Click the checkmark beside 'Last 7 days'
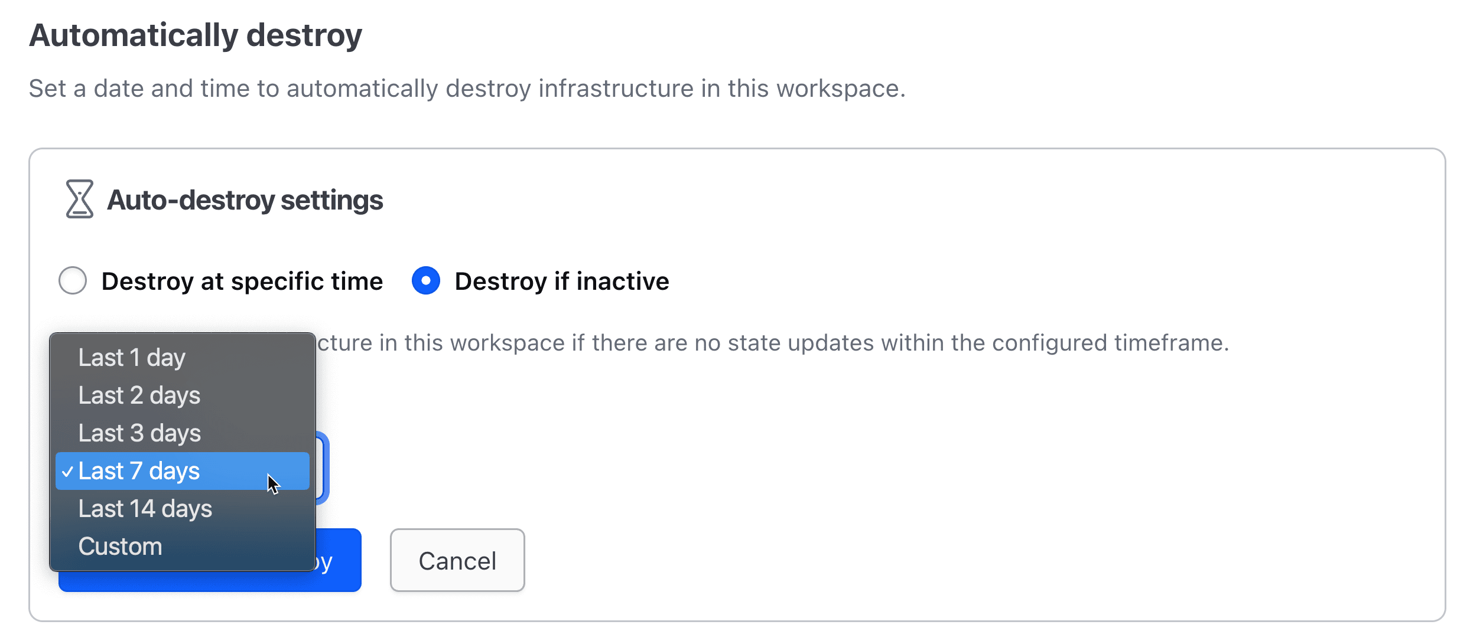 [x=68, y=471]
